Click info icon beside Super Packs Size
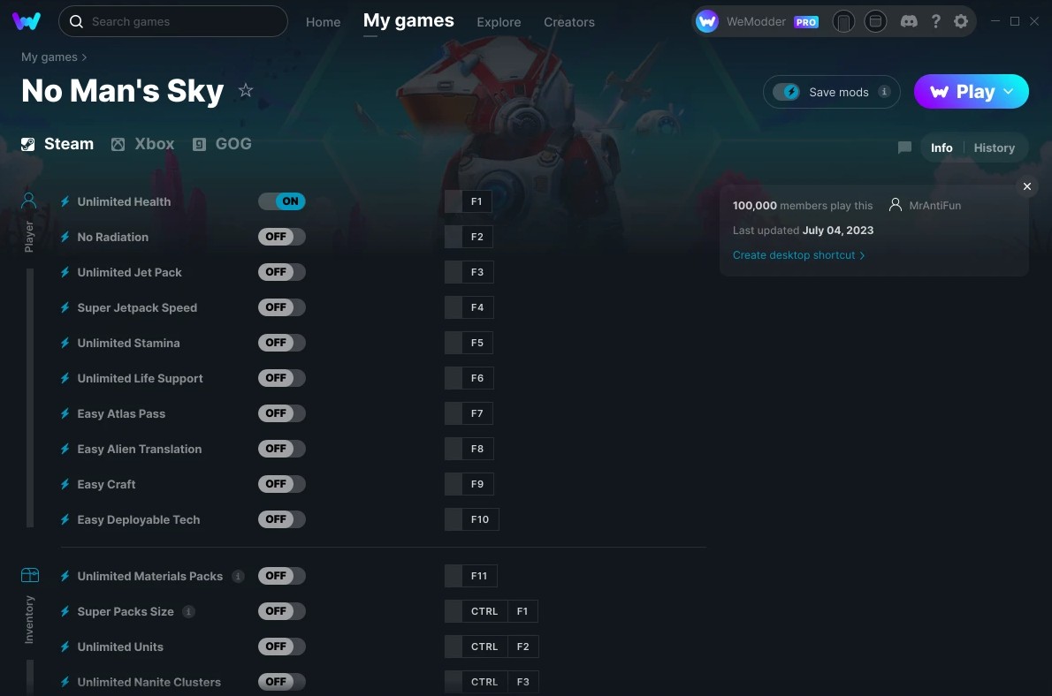 coord(188,611)
